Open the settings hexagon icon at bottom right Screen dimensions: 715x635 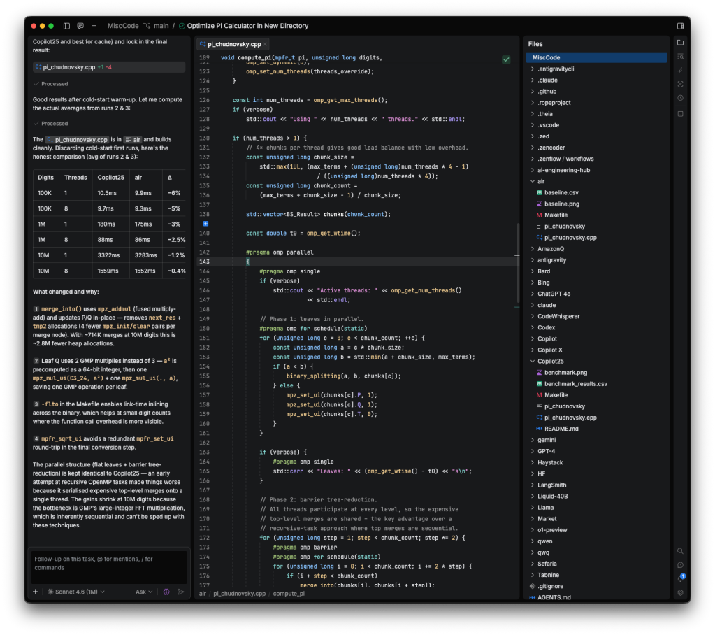(680, 592)
